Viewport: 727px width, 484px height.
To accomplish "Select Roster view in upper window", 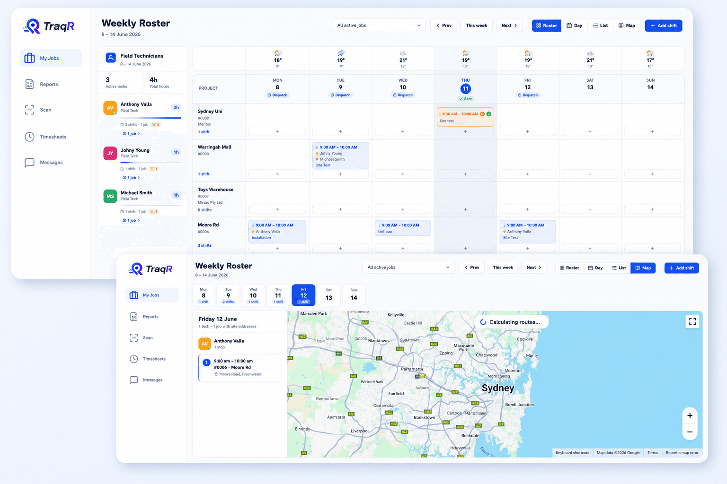I will click(547, 26).
